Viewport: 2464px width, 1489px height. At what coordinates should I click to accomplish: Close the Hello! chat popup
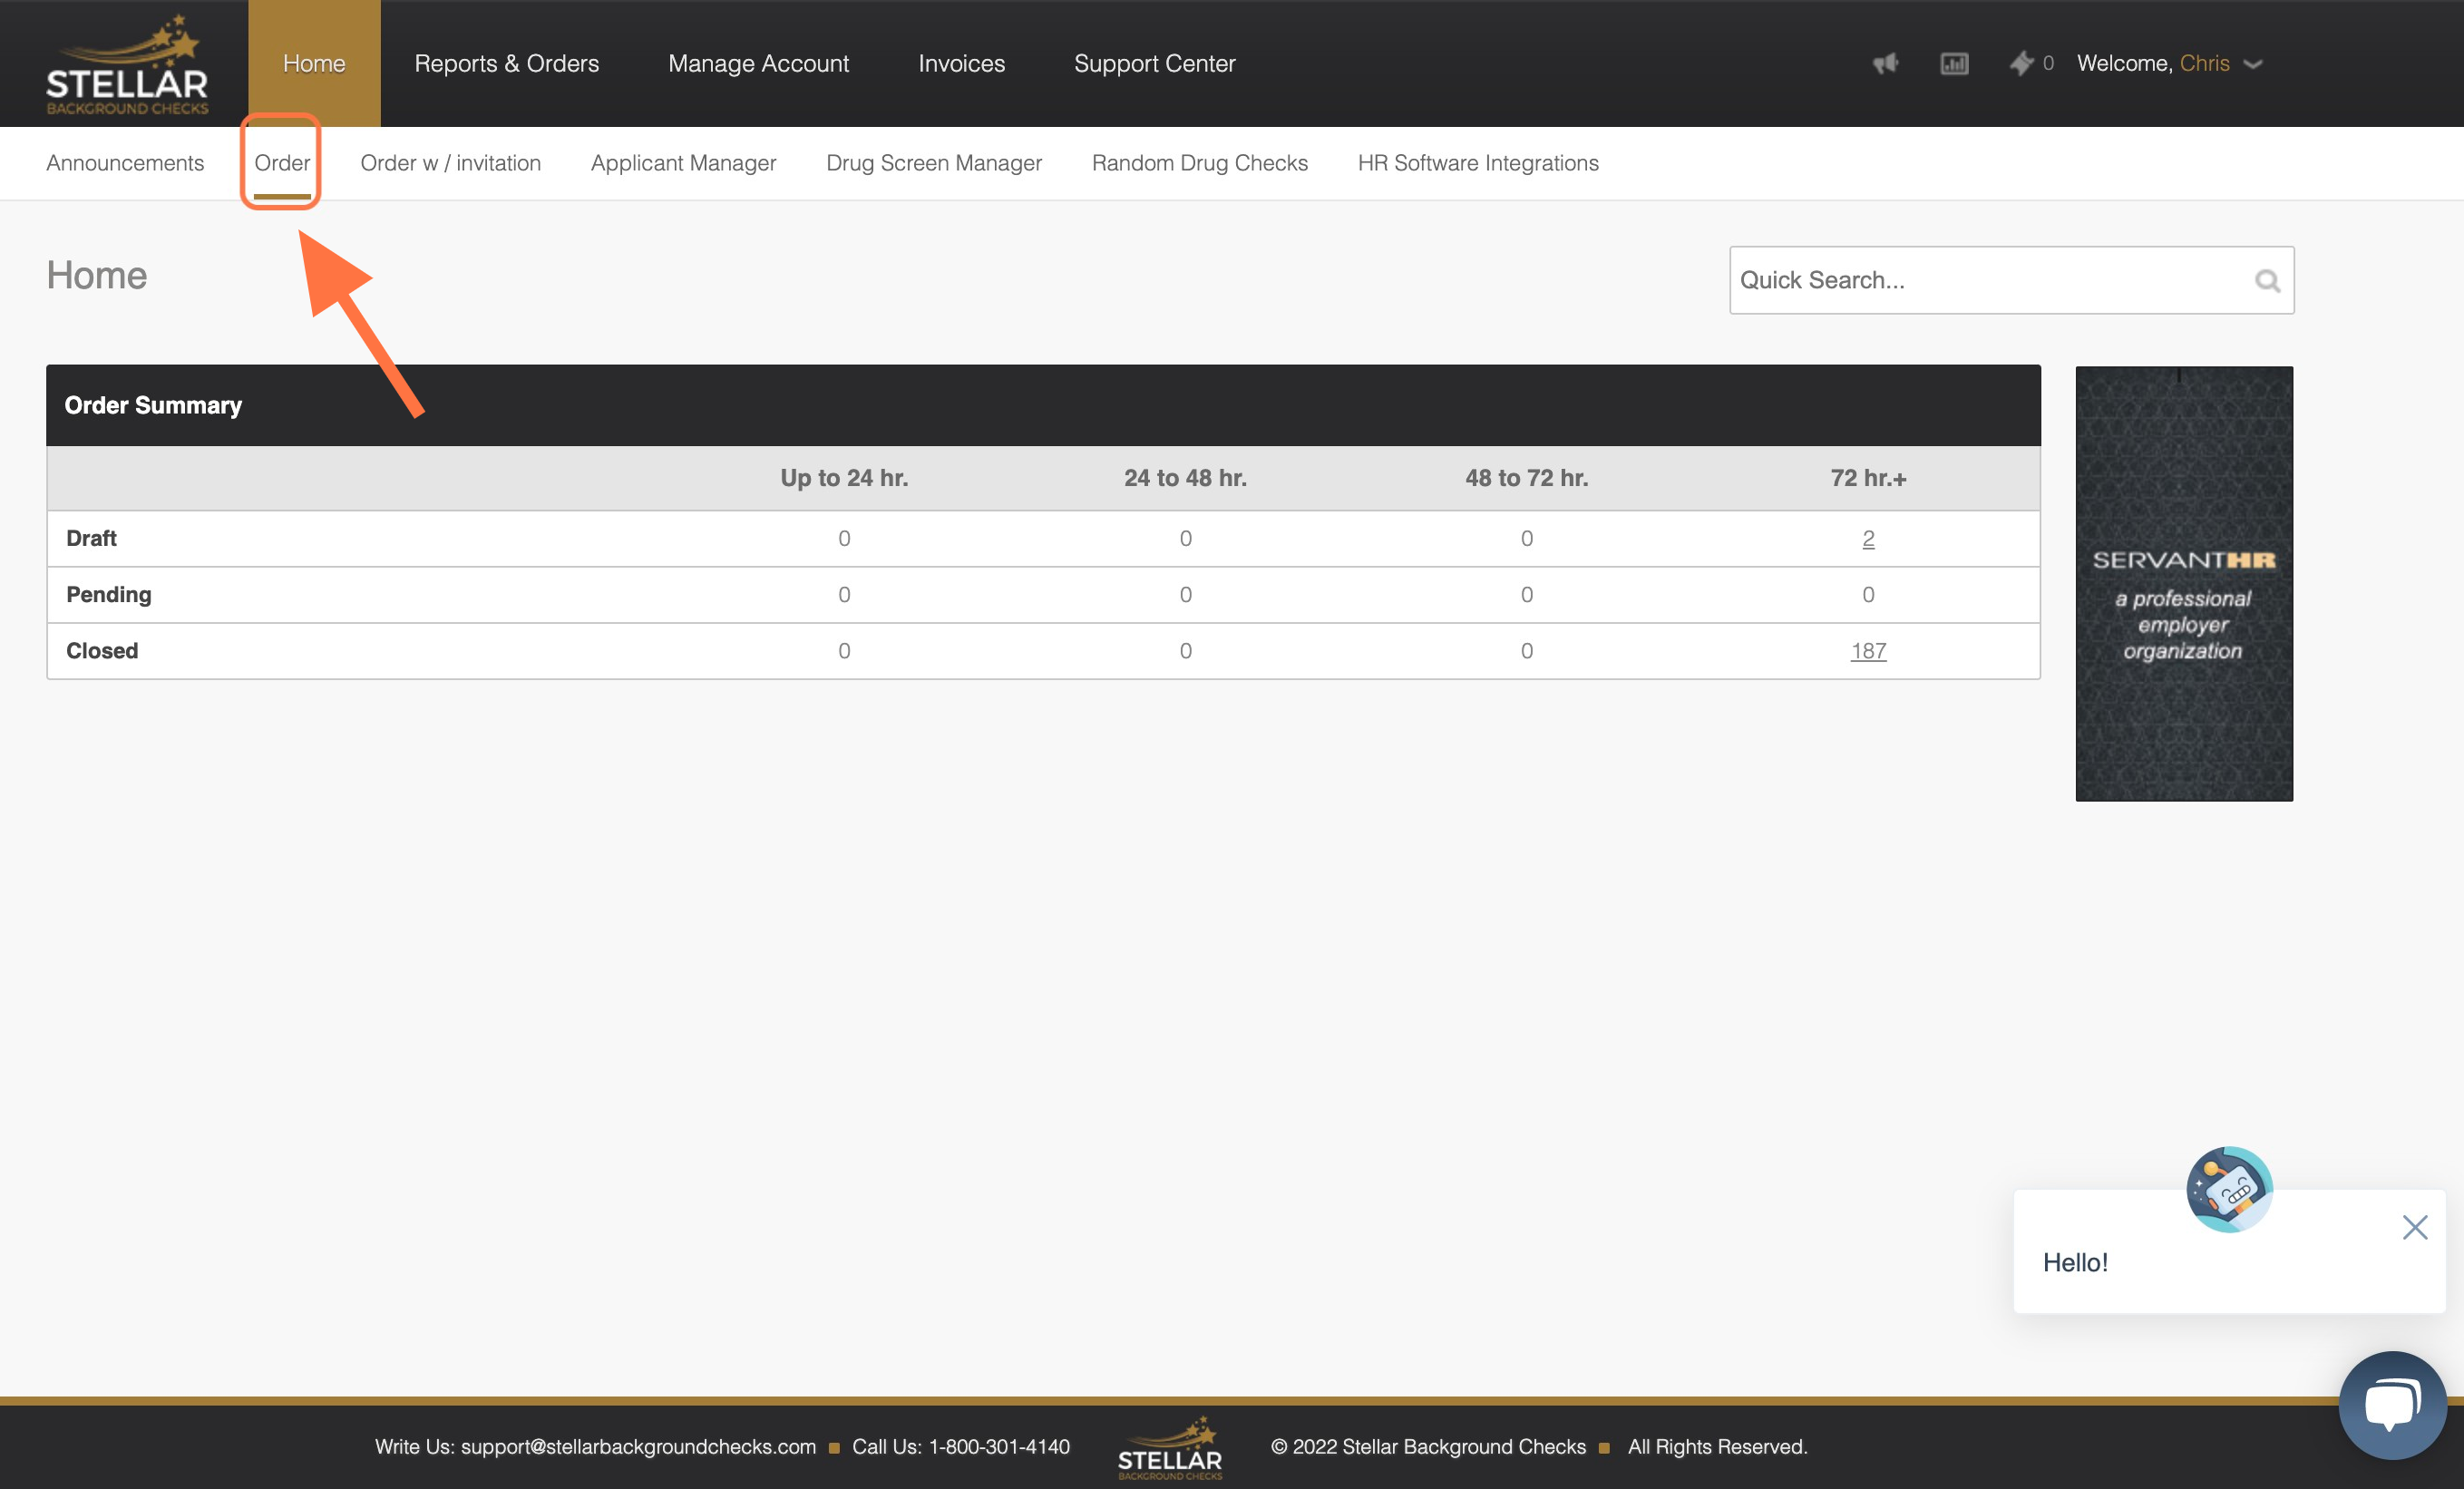coord(2414,1227)
